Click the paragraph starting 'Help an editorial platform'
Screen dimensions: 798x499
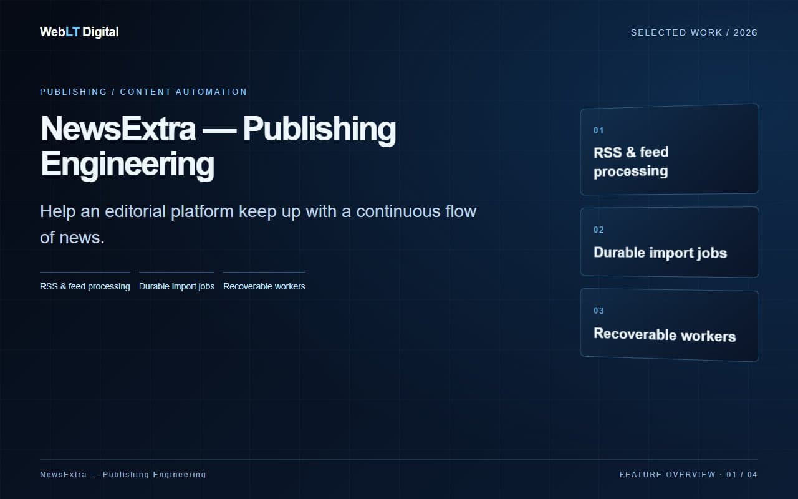coord(258,224)
